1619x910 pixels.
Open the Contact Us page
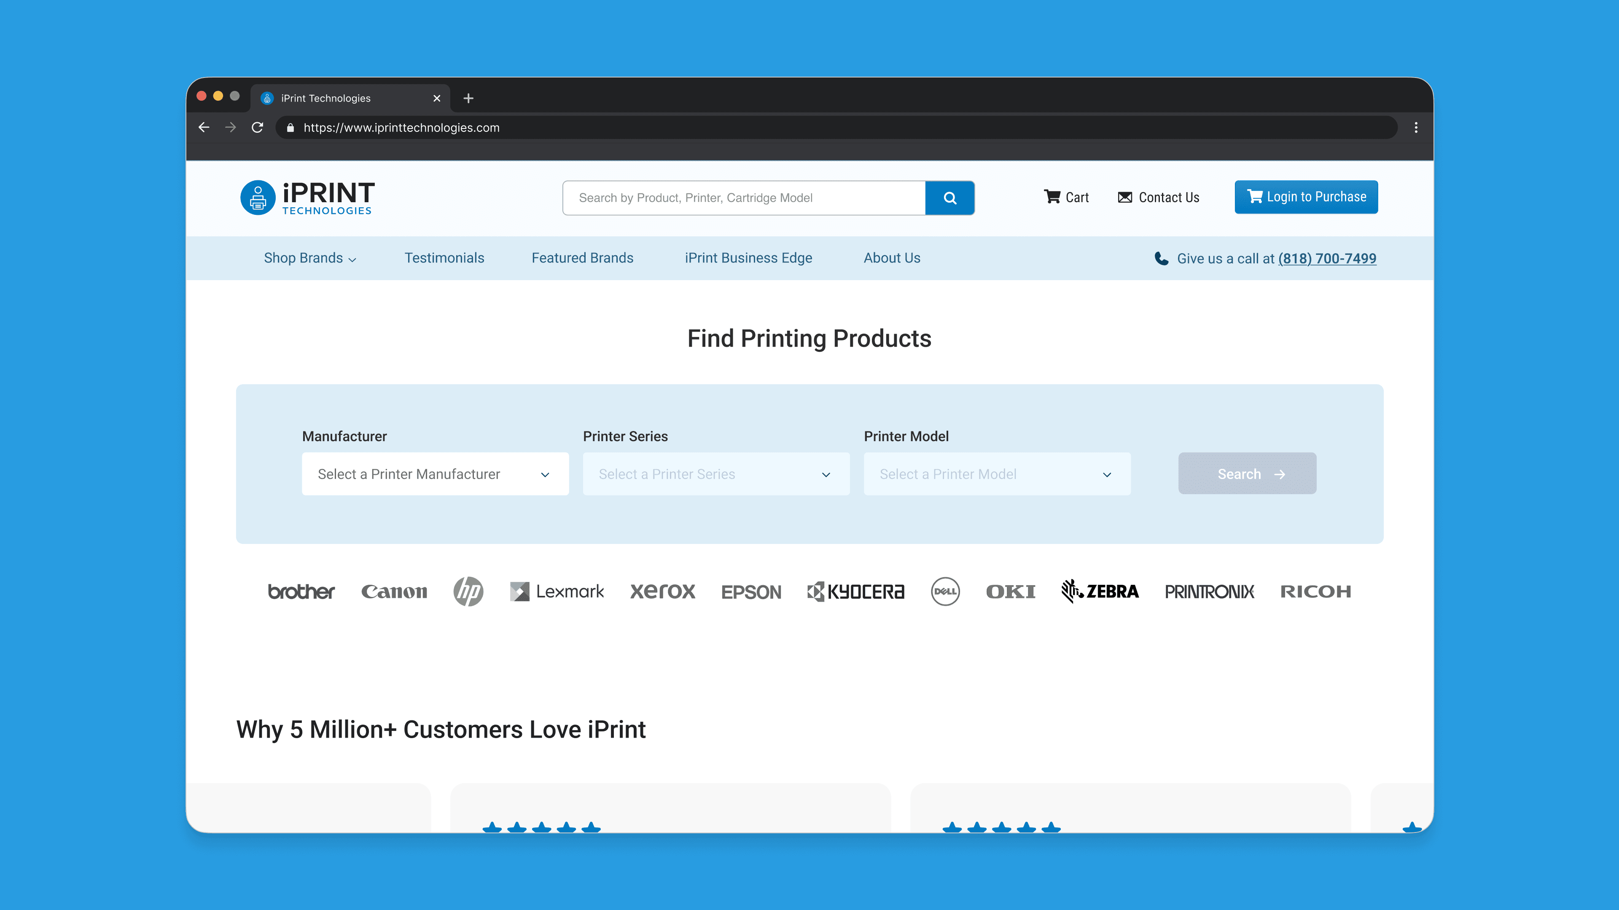click(1158, 197)
